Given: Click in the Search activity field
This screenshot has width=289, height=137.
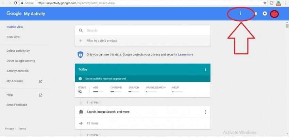Looking at the screenshot, I should (143, 30).
